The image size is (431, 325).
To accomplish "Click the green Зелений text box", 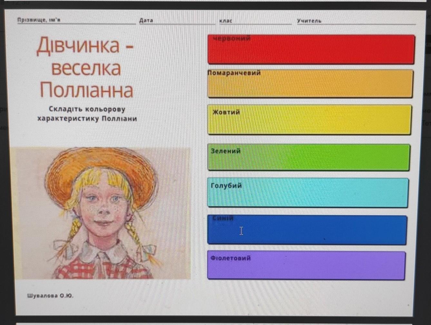I will (x=309, y=157).
